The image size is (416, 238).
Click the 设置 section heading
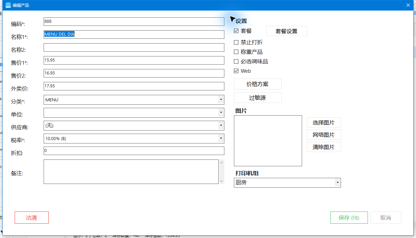pyautogui.click(x=241, y=21)
